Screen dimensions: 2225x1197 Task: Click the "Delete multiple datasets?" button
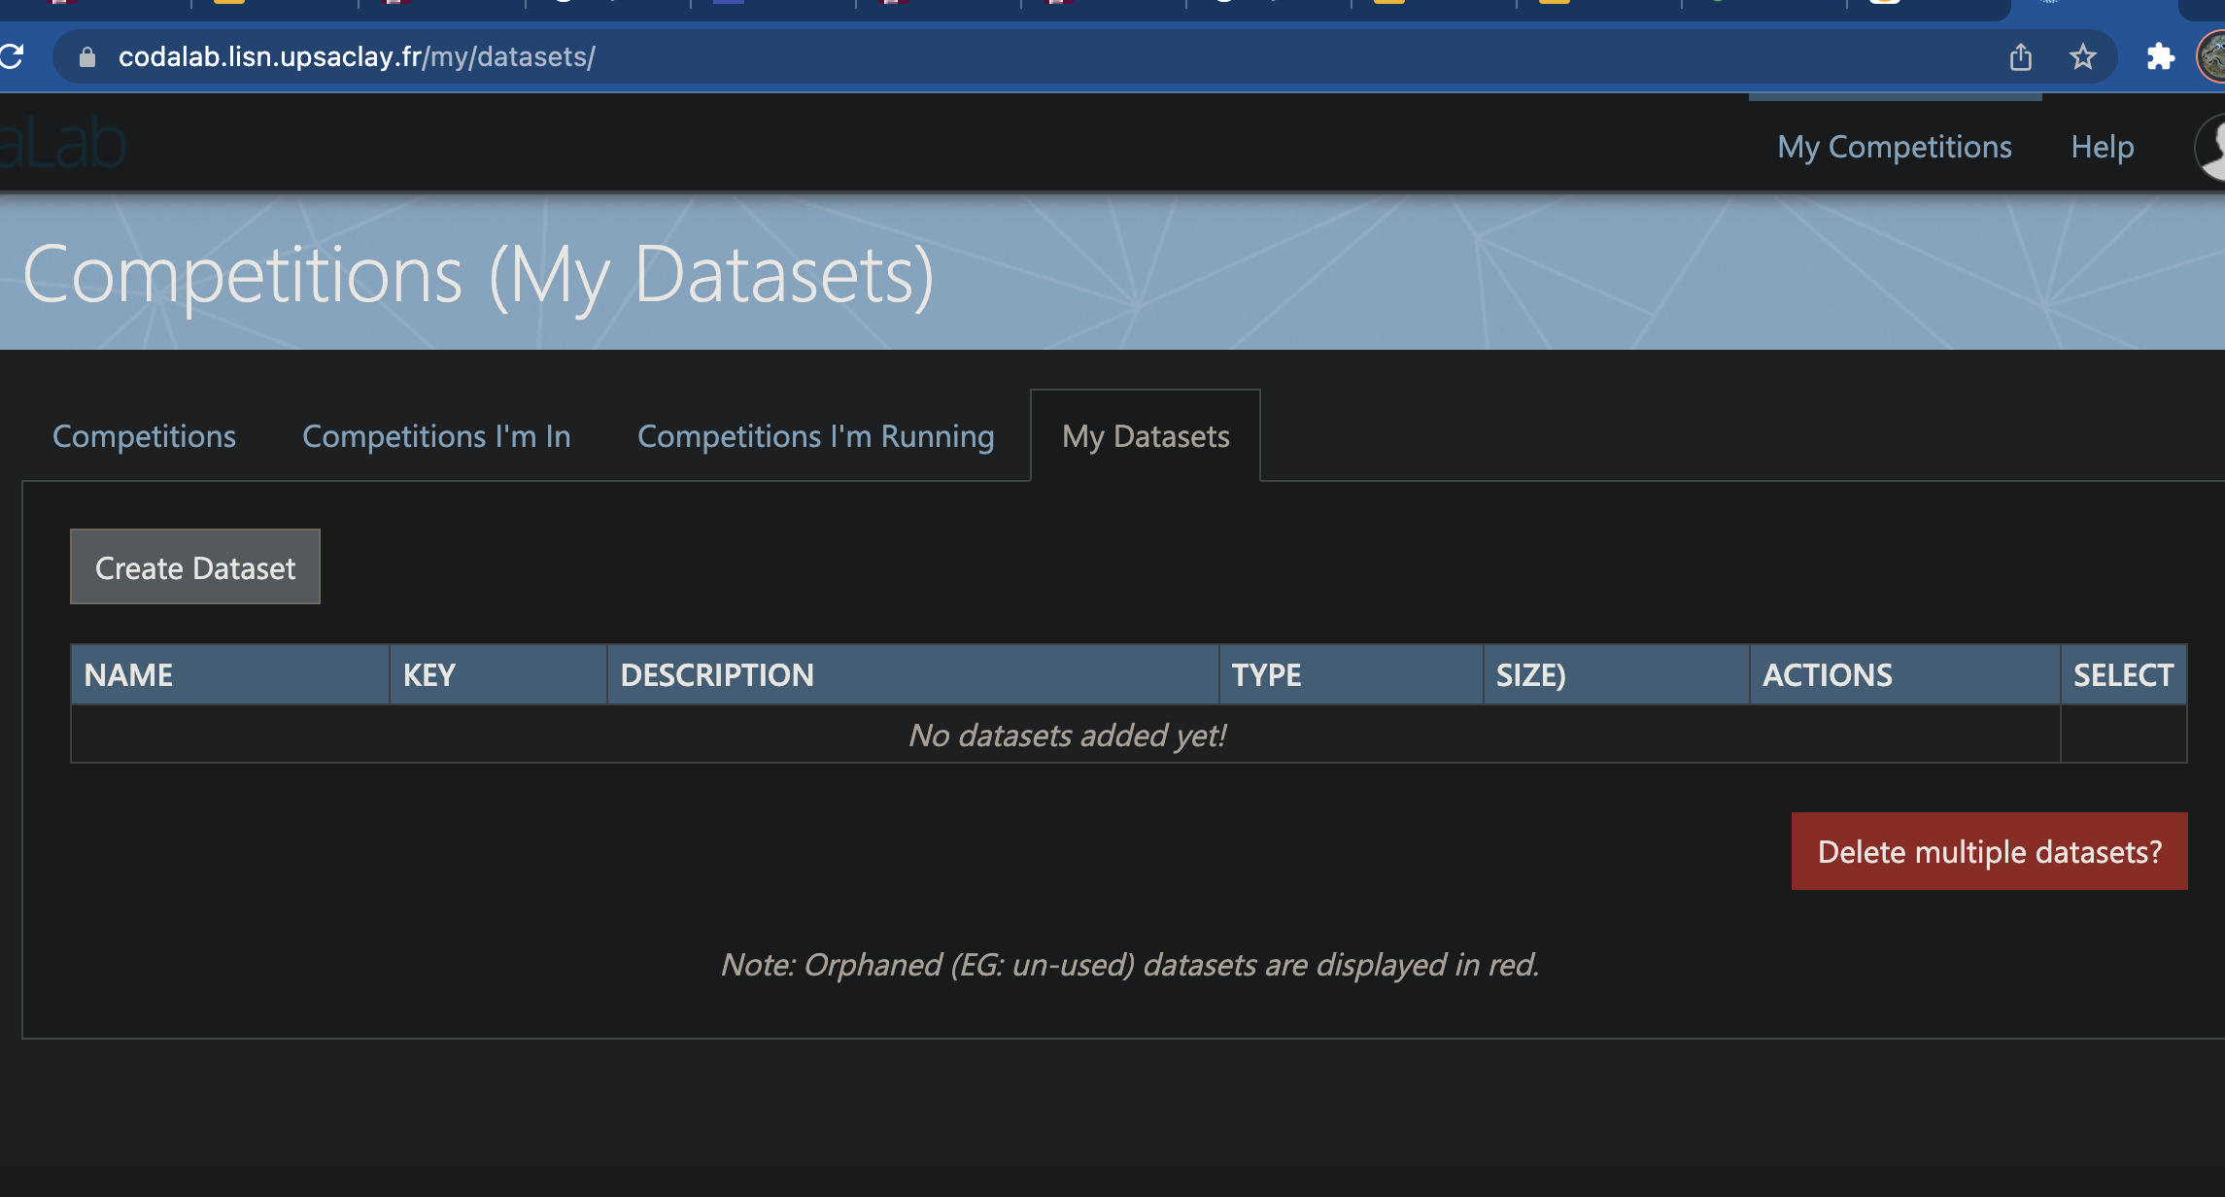(1988, 851)
